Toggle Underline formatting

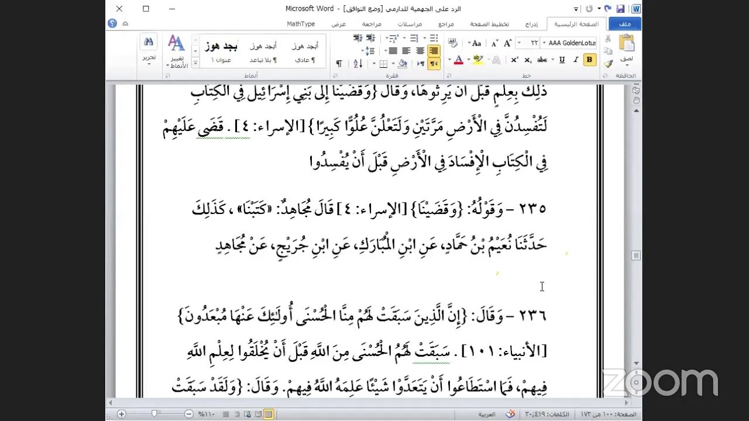(562, 60)
